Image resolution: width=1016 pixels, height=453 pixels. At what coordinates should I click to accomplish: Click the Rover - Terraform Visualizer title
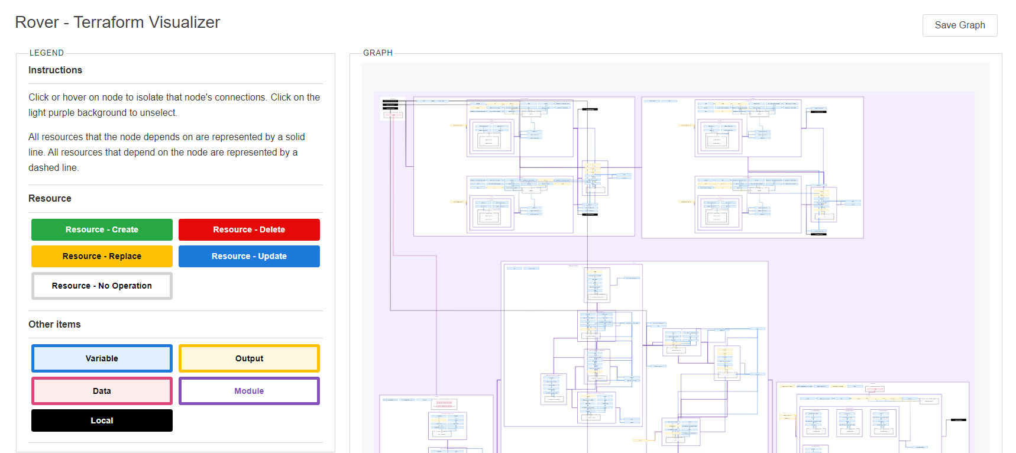click(x=118, y=22)
